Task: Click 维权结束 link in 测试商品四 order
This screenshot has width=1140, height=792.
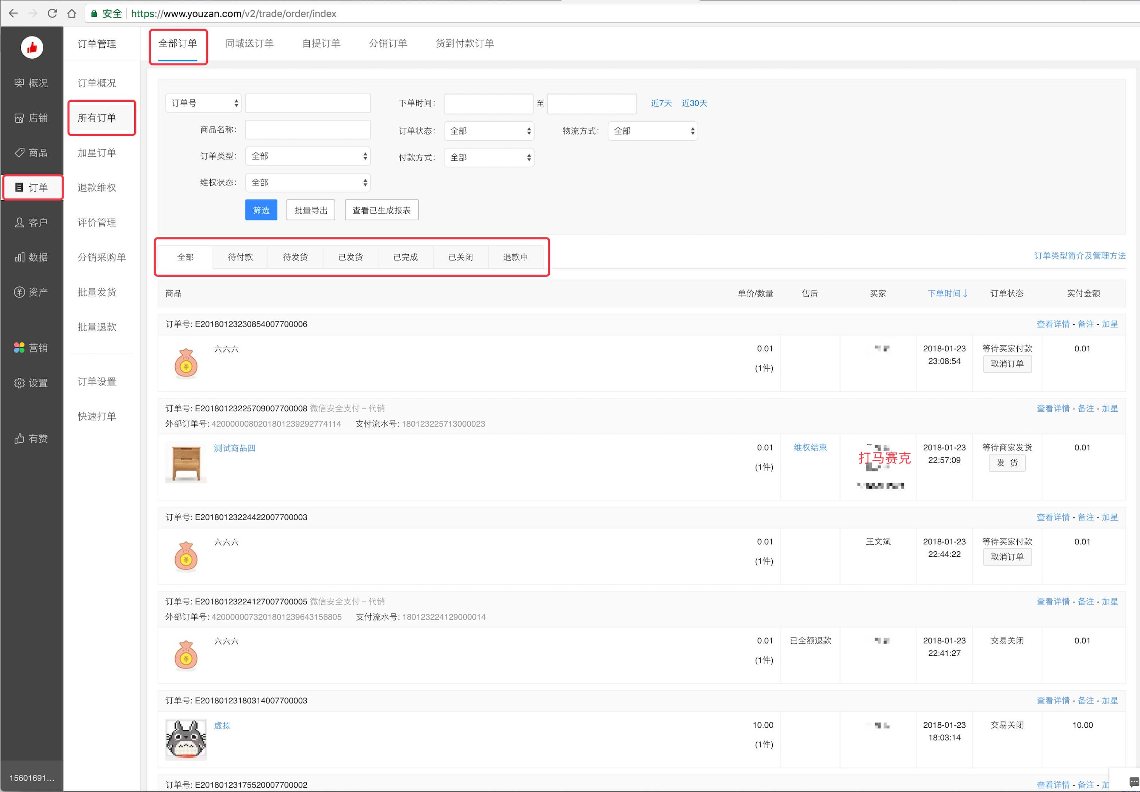Action: tap(810, 447)
